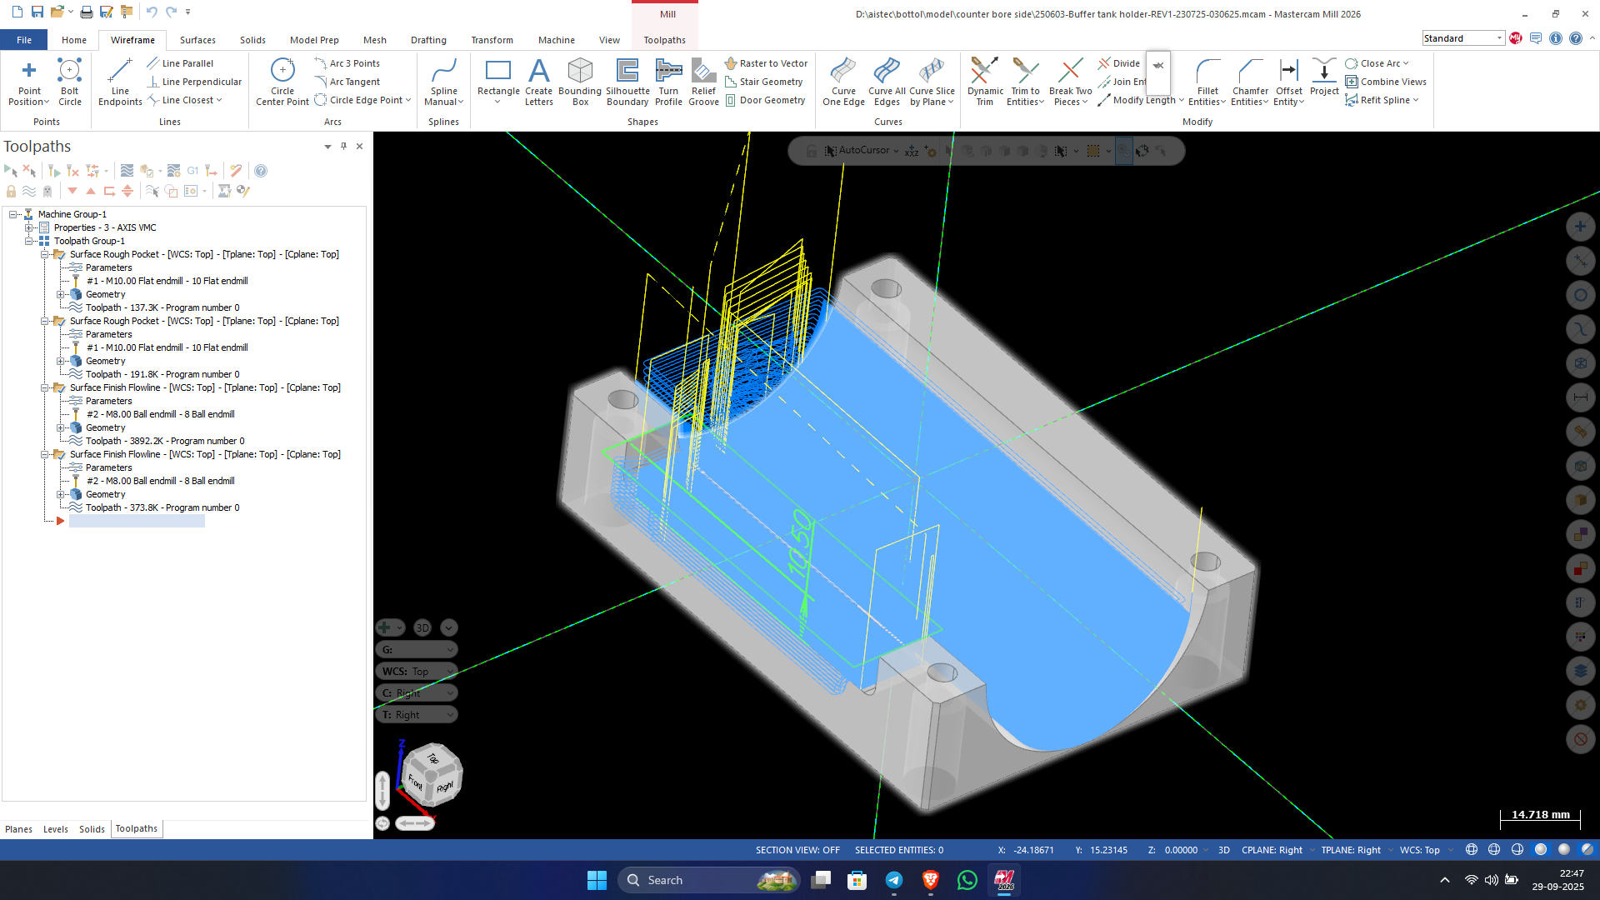Choose Curve One Edge tool
1600x900 pixels.
(843, 82)
